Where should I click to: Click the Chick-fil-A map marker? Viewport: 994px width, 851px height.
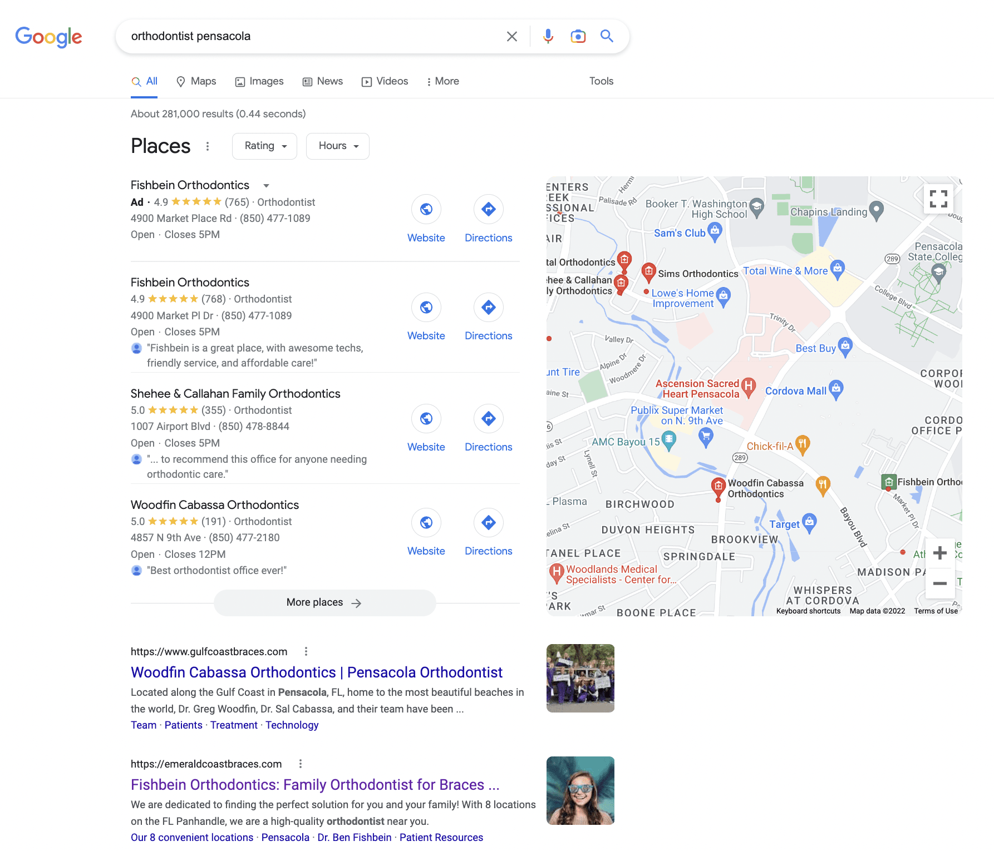click(802, 445)
